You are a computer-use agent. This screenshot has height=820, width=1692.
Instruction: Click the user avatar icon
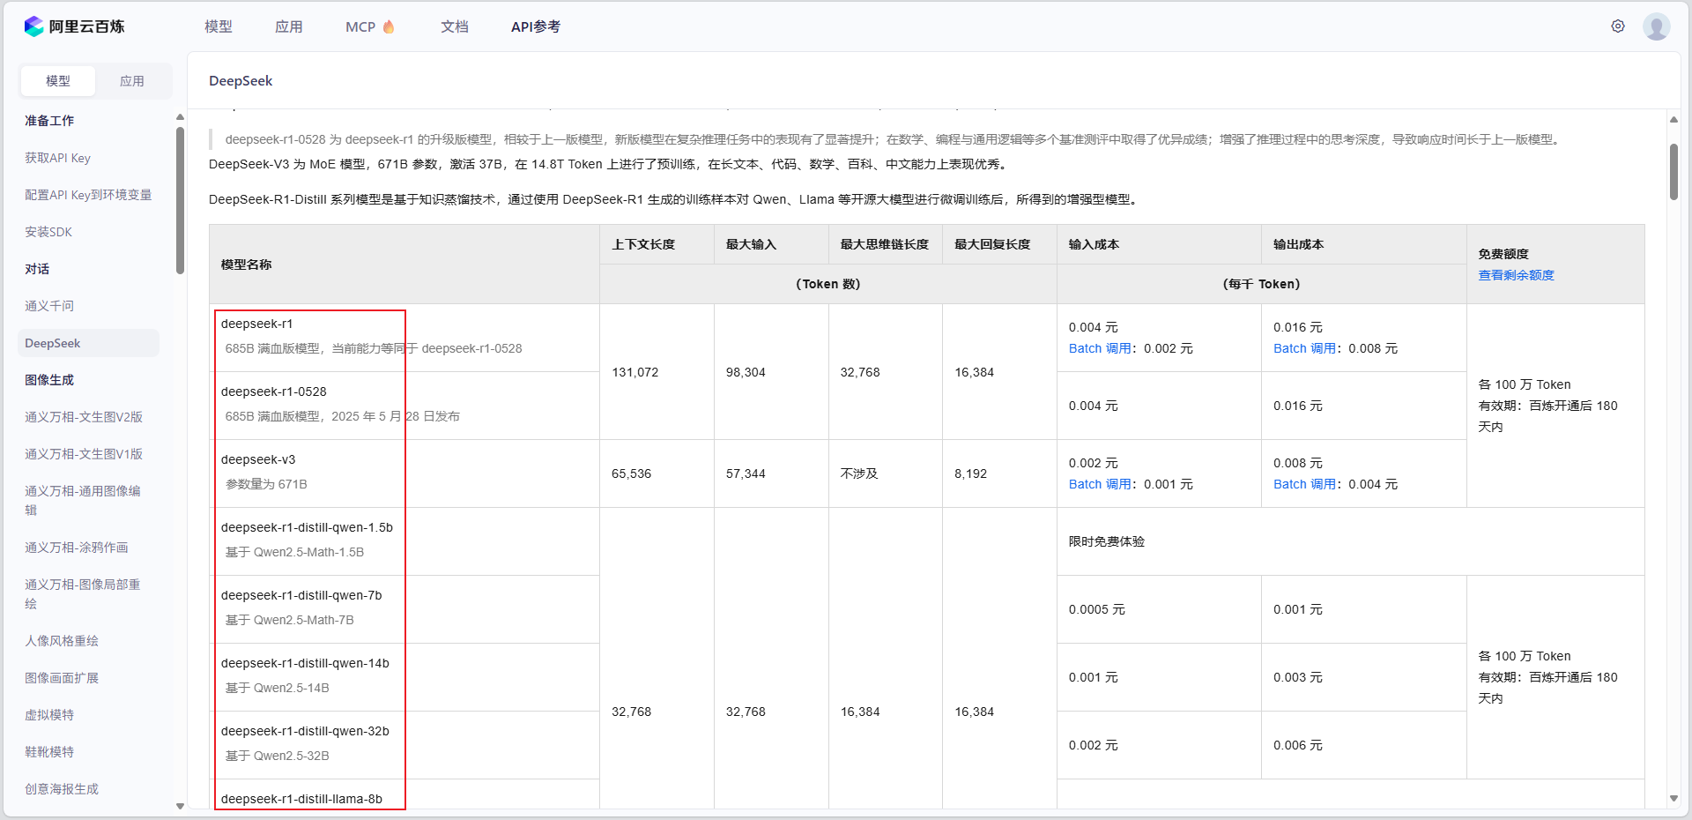1658,26
